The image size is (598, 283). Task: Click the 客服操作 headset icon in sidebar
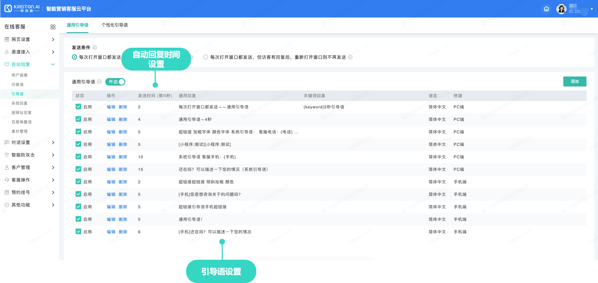click(x=6, y=180)
